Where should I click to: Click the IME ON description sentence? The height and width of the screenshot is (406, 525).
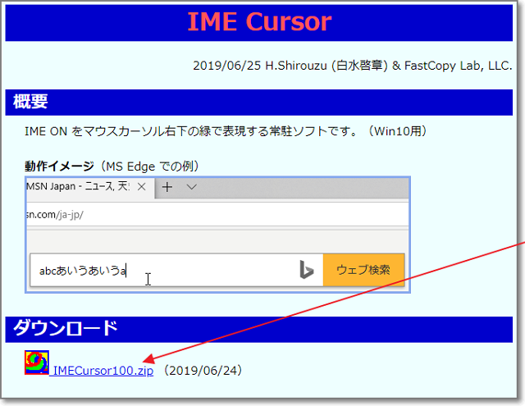point(226,131)
